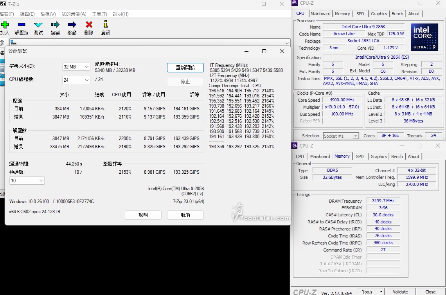This screenshot has width=446, height=295.
Task: Click the Cancel (取消) button
Action: click(x=185, y=215)
